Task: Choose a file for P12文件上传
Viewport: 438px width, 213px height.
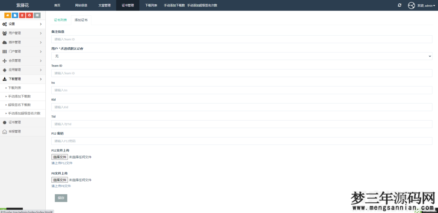Action: (59, 157)
